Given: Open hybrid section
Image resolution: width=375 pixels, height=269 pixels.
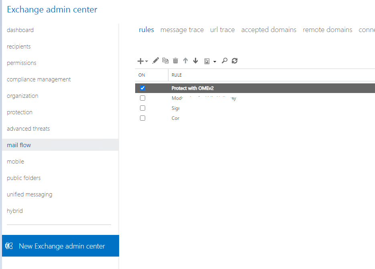Looking at the screenshot, I should (15, 211).
